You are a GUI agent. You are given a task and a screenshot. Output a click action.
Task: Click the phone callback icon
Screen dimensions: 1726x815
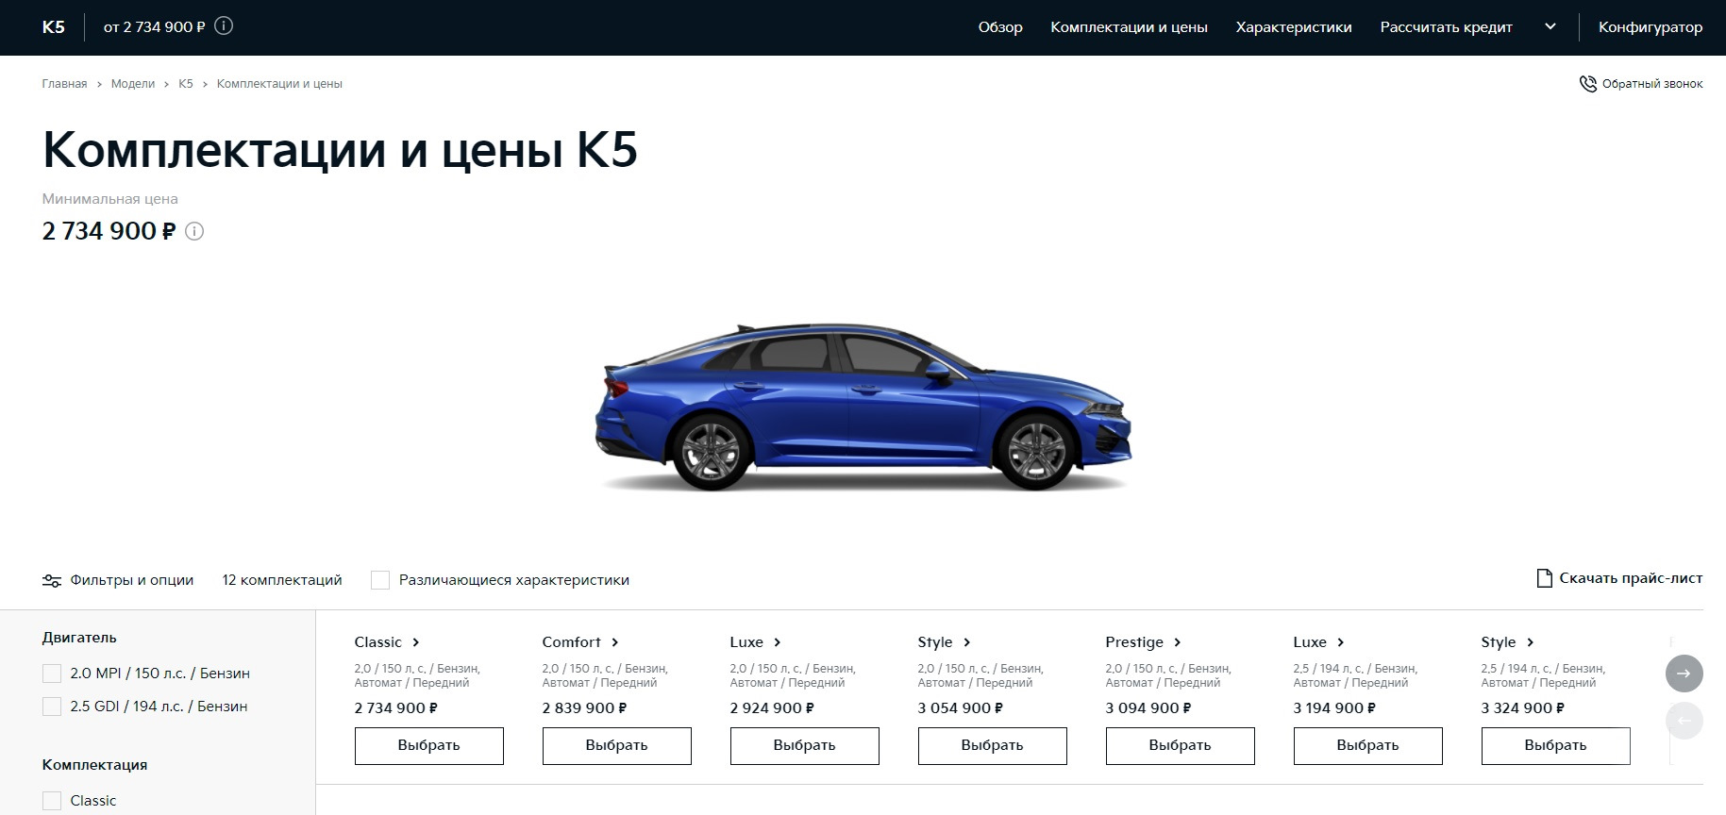coord(1587,84)
